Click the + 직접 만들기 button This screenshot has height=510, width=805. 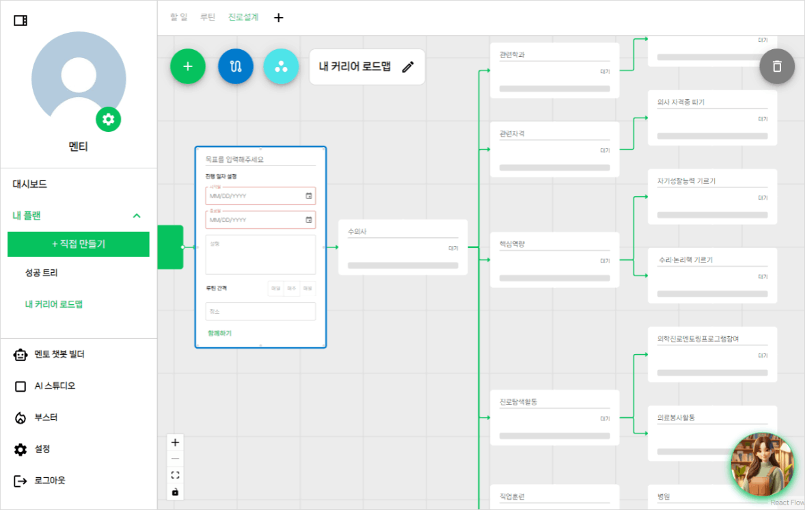79,244
